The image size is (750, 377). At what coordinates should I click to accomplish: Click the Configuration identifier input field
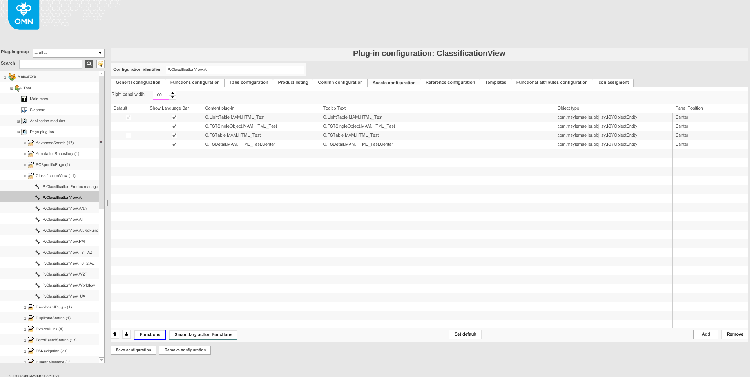234,69
